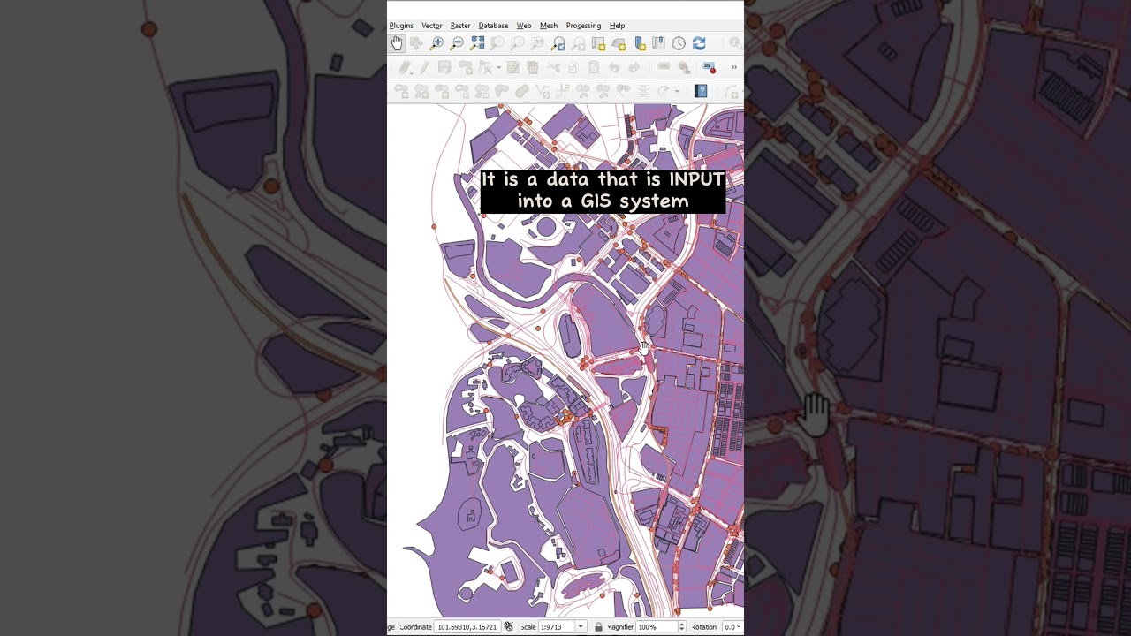Screen dimensions: 1131x636
Task: Click the Magnifier 100% field
Action: click(657, 627)
